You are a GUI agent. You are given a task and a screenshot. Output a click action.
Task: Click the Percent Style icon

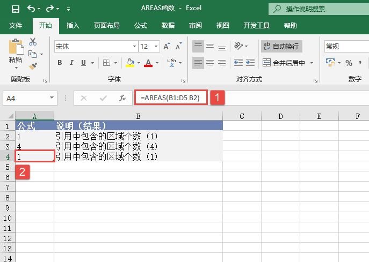pyautogui.click(x=349, y=63)
